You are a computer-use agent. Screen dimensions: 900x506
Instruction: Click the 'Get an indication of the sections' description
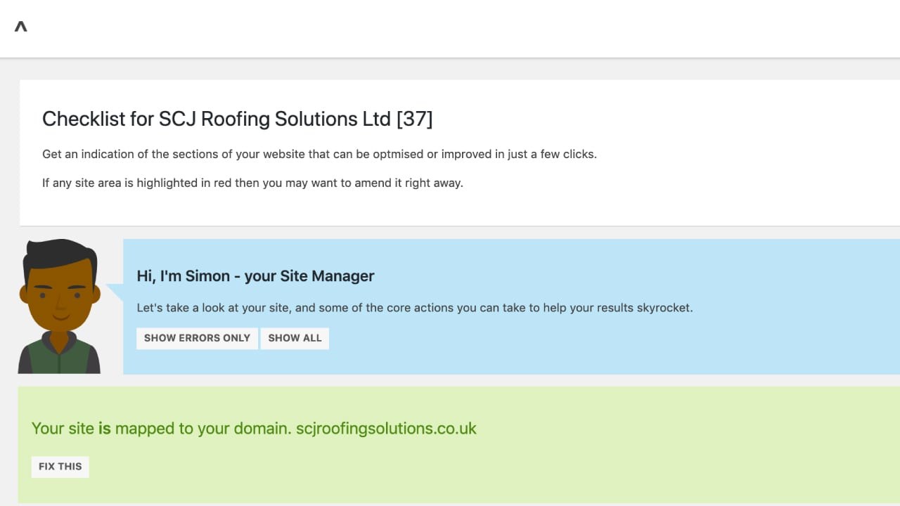click(x=319, y=154)
